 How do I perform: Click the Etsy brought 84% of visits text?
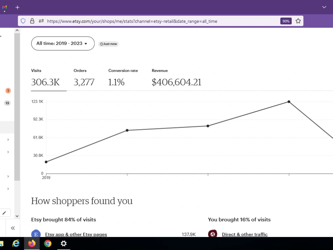[64, 220]
